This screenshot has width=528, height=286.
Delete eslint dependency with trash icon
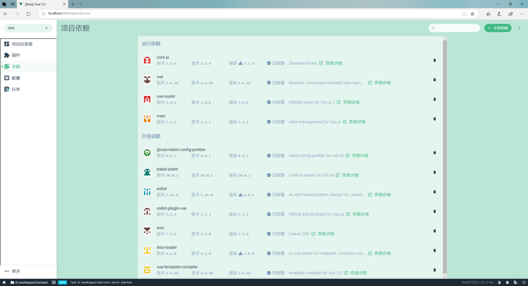pos(434,192)
